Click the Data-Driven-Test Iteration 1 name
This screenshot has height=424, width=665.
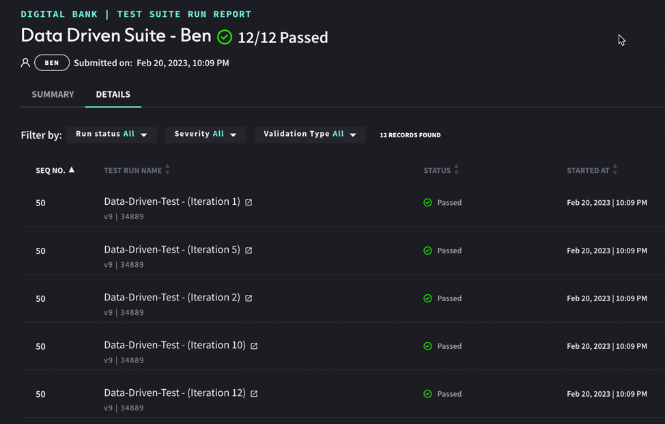[x=171, y=202]
